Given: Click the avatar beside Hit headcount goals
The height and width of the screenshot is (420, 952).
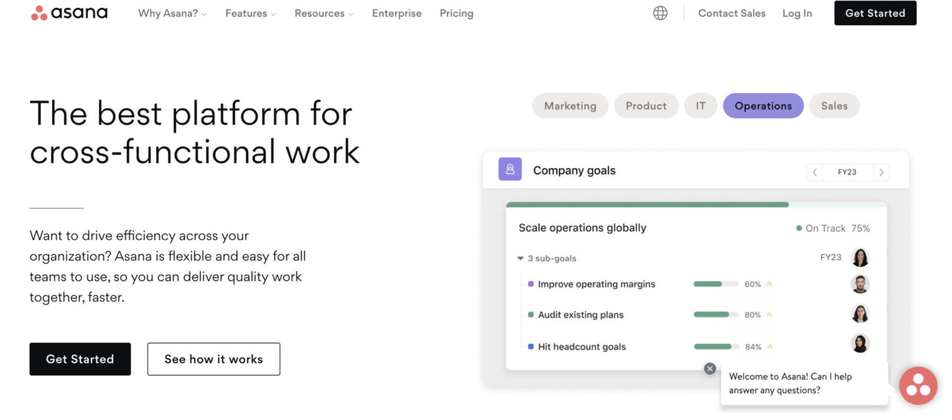Looking at the screenshot, I should point(860,343).
